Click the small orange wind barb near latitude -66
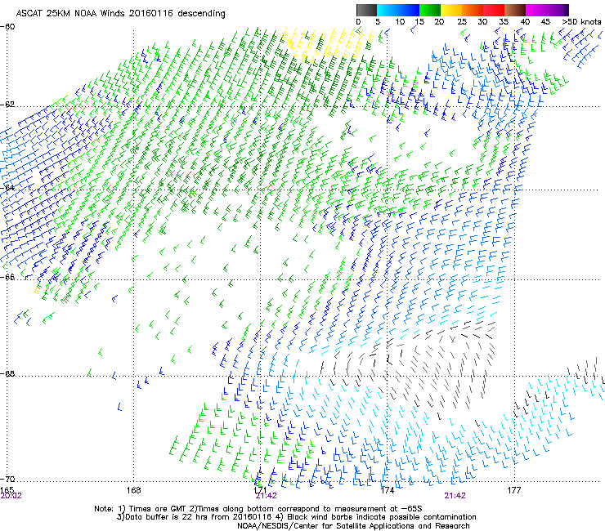This screenshot has width=605, height=531. (x=38, y=290)
